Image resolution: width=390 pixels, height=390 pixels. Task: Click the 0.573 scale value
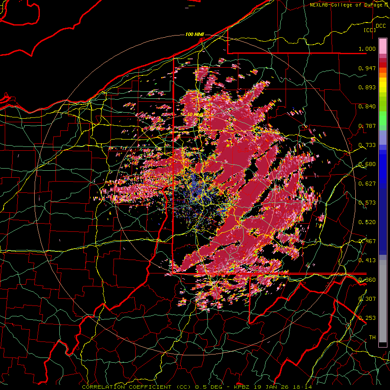(367, 203)
